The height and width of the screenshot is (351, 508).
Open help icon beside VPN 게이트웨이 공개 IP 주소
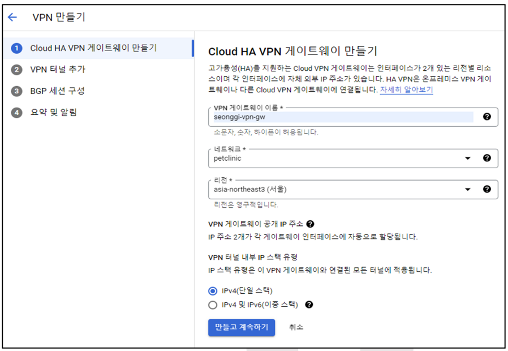point(310,224)
